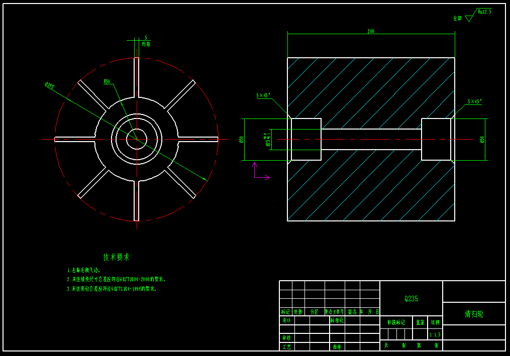
Task: Select the R50 radius dimension text
Action: coord(107,81)
